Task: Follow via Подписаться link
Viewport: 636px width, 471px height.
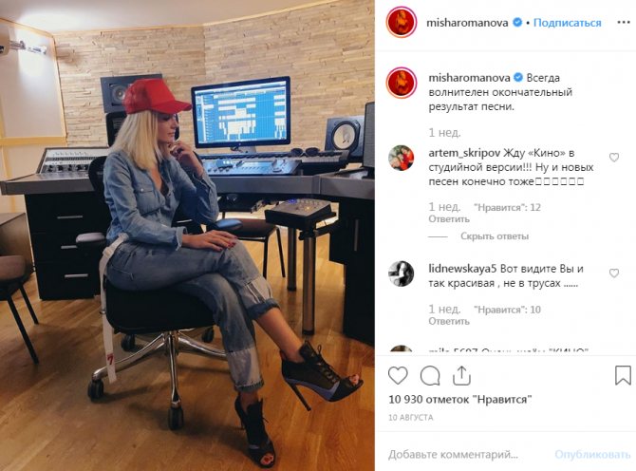Action: click(x=567, y=23)
